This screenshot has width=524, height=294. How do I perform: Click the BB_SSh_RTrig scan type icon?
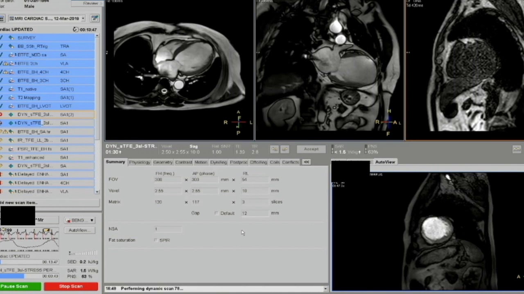11,46
